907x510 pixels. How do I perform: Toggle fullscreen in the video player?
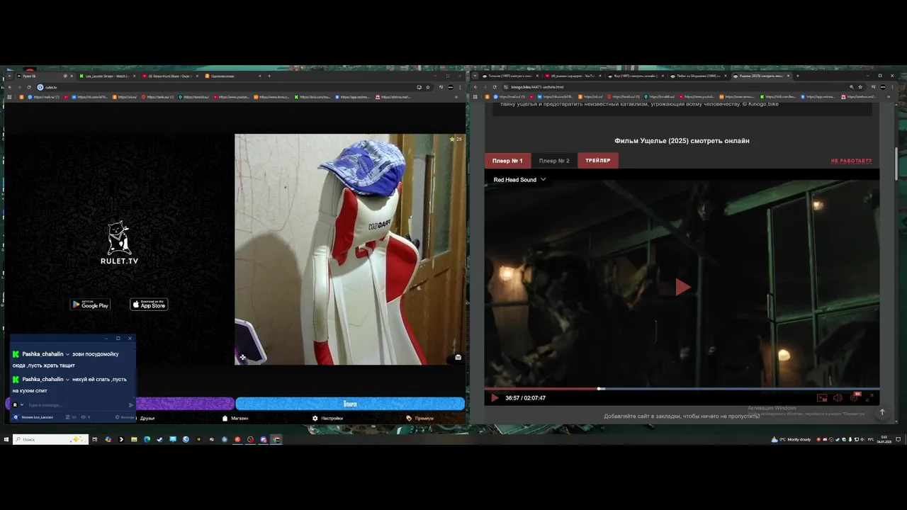870,398
